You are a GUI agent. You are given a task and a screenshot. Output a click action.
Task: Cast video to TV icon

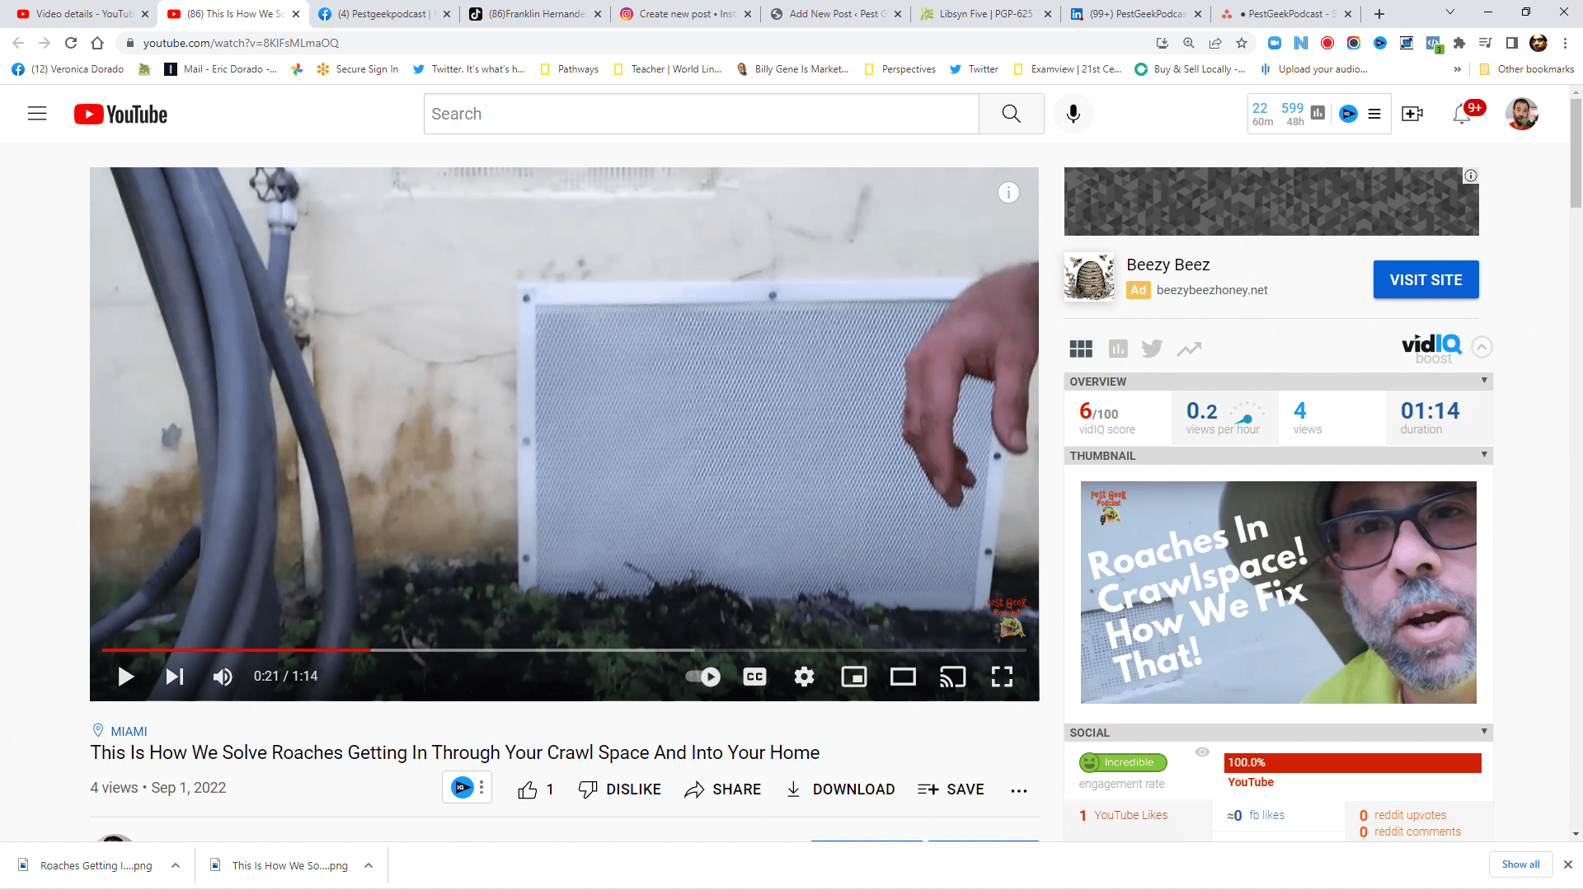tap(952, 677)
